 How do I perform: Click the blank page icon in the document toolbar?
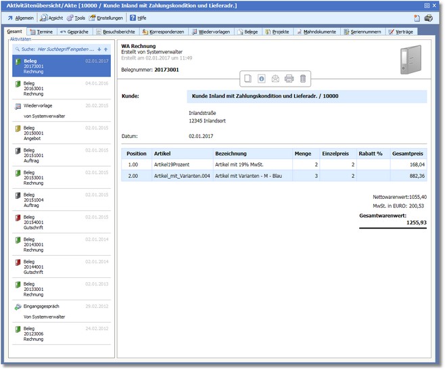click(248, 78)
